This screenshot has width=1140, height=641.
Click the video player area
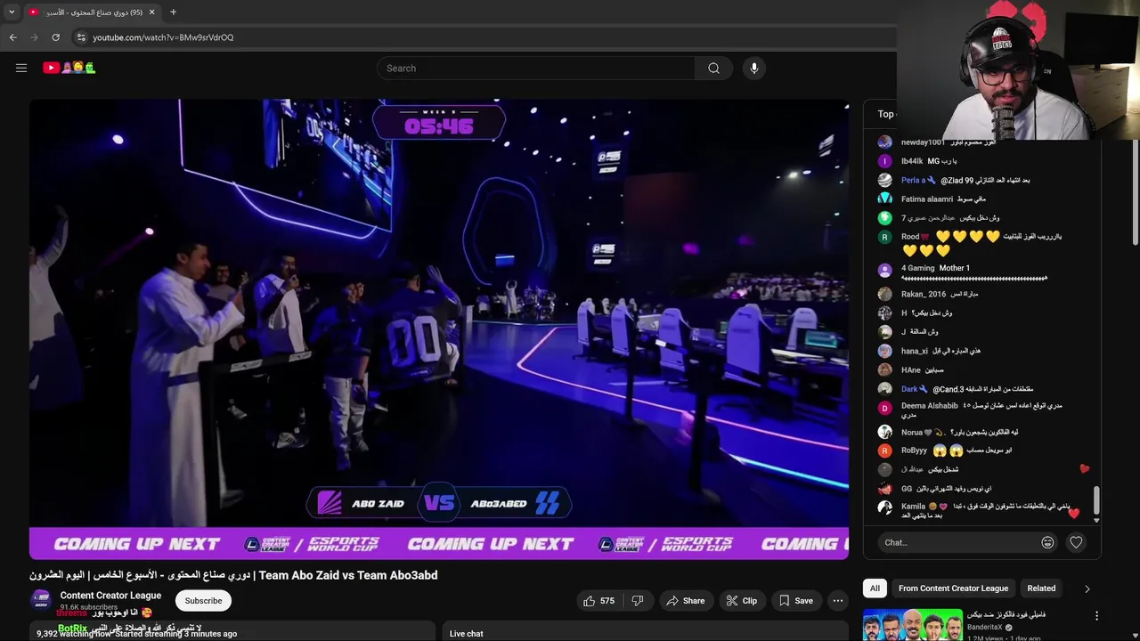pyautogui.click(x=439, y=329)
